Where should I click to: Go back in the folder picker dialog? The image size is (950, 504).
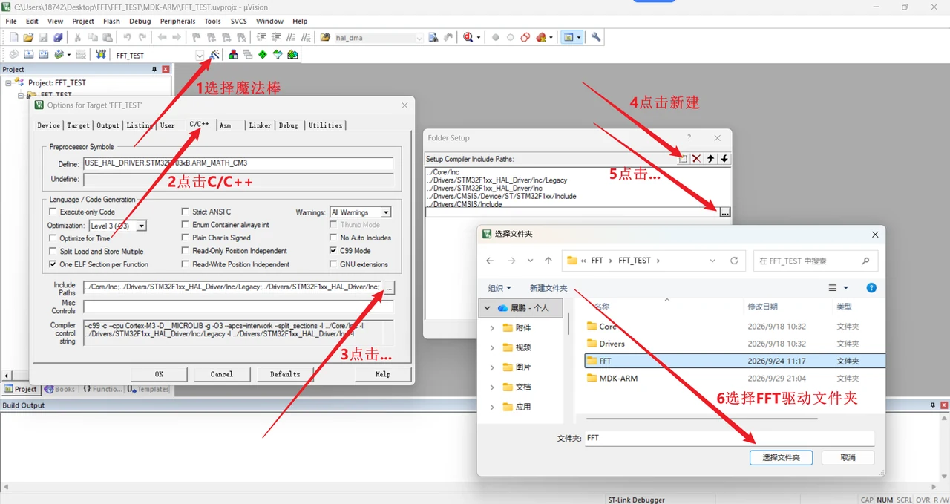click(490, 261)
